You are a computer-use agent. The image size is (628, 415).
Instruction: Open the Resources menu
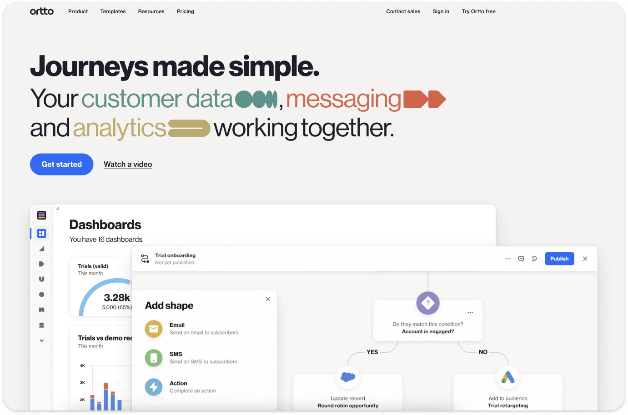(x=151, y=11)
